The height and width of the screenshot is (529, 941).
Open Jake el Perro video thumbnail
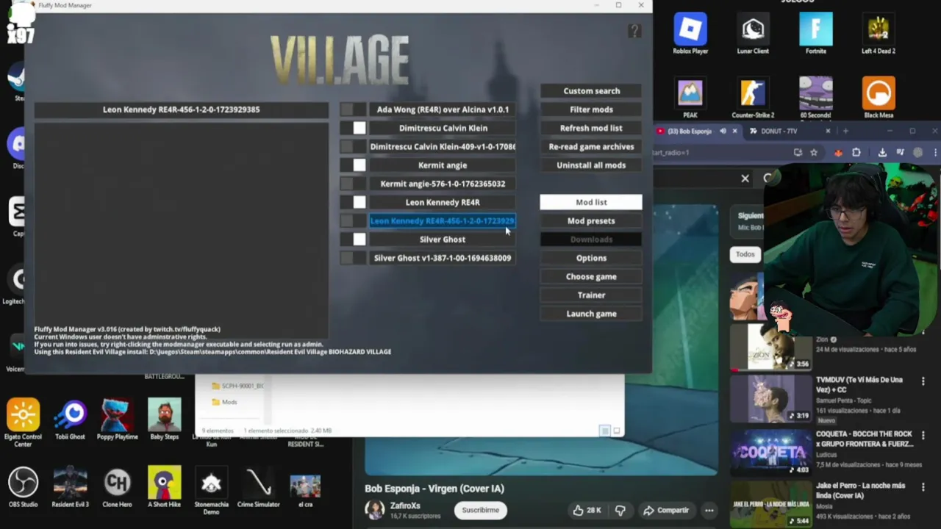pyautogui.click(x=770, y=504)
